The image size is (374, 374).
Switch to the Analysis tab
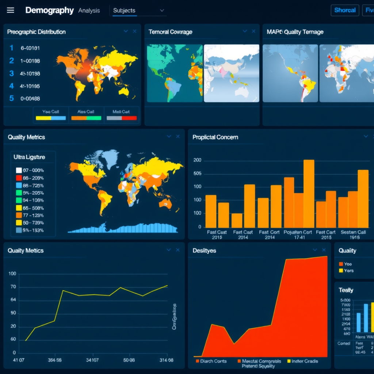tap(89, 10)
